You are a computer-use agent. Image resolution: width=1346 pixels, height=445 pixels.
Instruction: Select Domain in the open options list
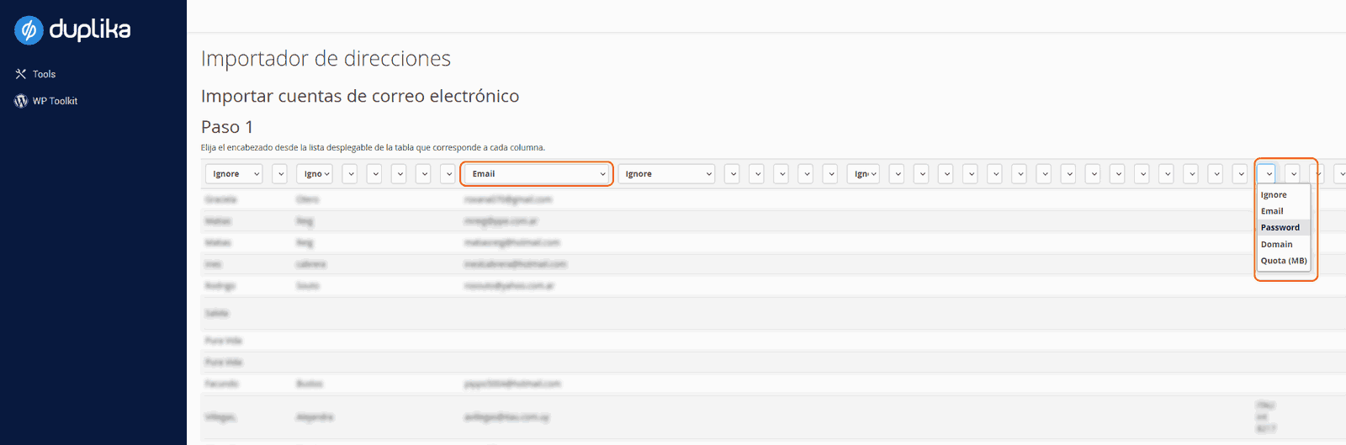pyautogui.click(x=1276, y=245)
